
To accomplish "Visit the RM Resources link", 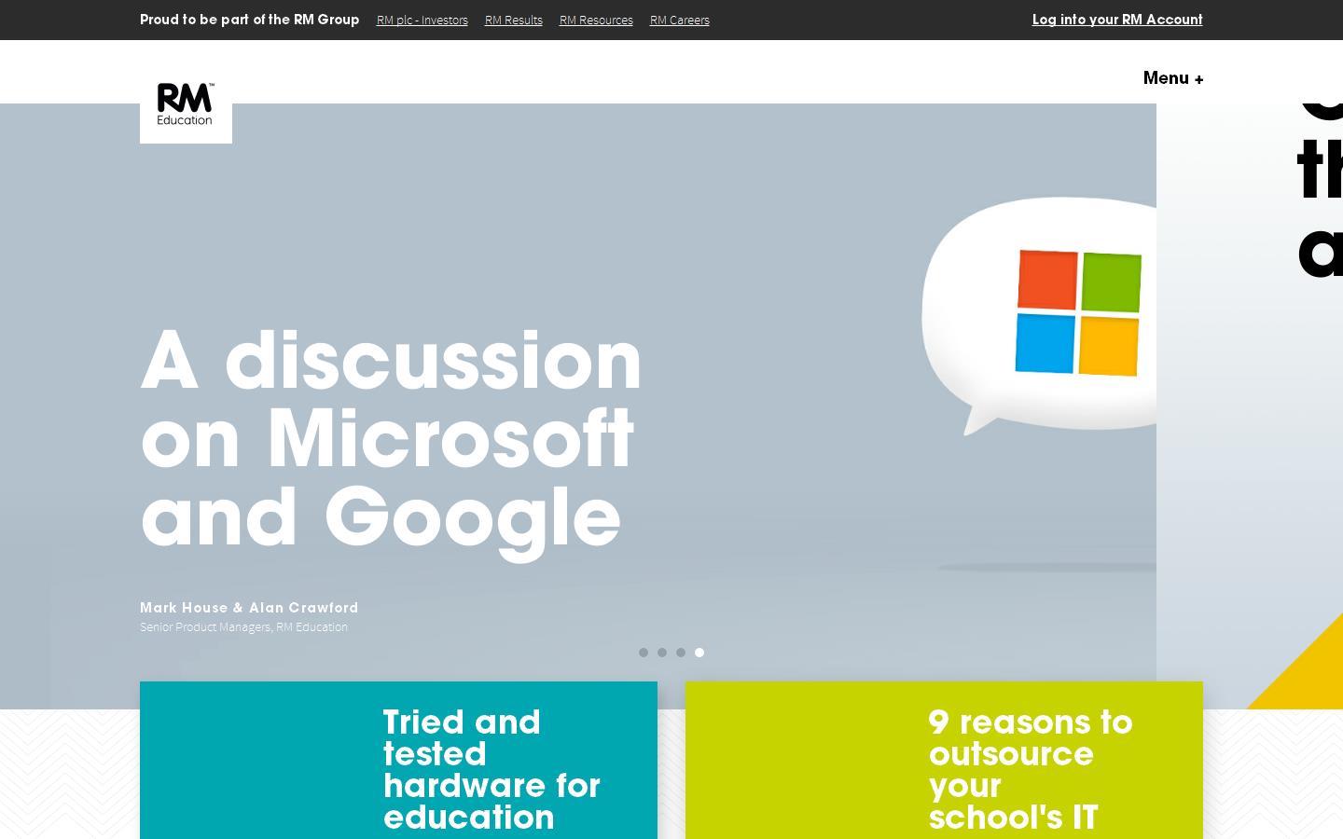I will tap(596, 21).
